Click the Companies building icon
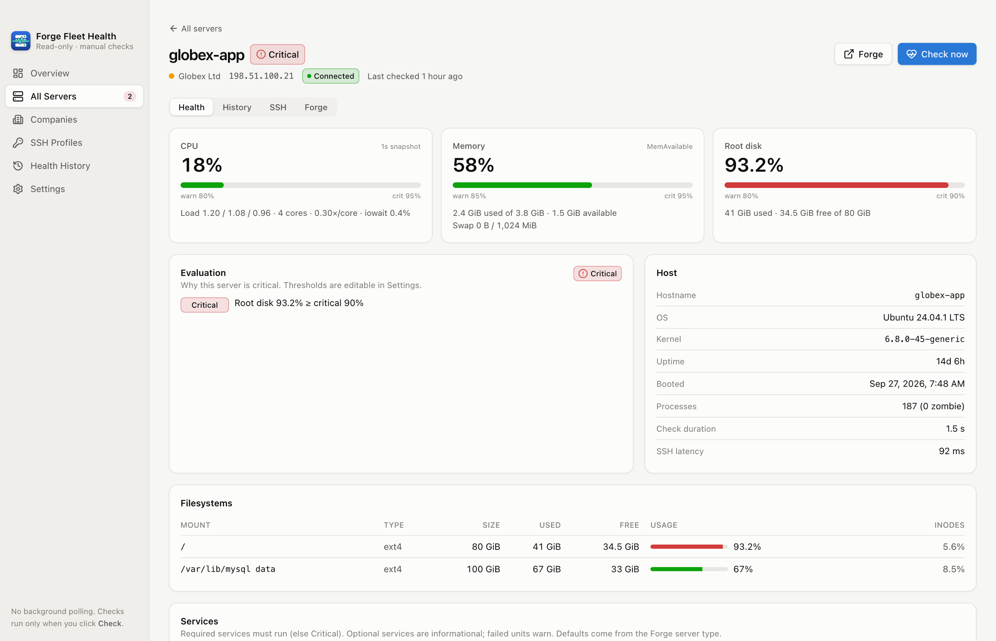Viewport: 996px width, 641px height. pos(18,120)
